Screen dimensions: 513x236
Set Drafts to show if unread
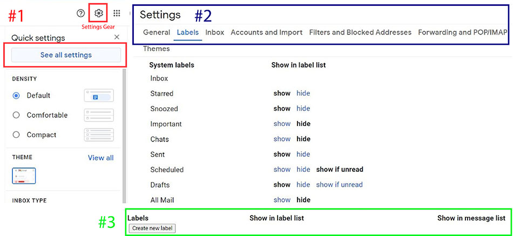(x=339, y=185)
